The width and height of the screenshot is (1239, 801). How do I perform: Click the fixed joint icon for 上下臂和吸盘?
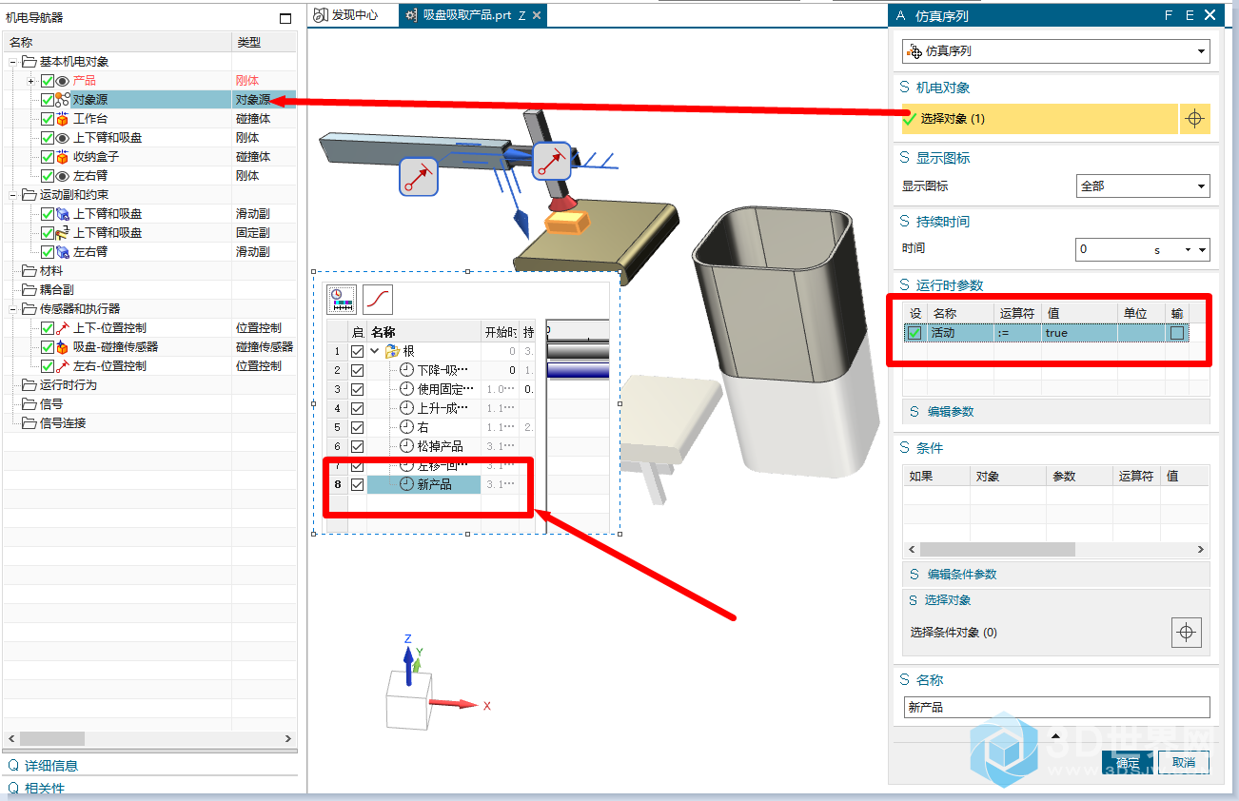tap(63, 233)
